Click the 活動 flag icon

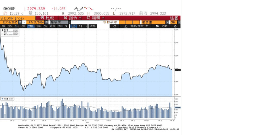click(157, 26)
